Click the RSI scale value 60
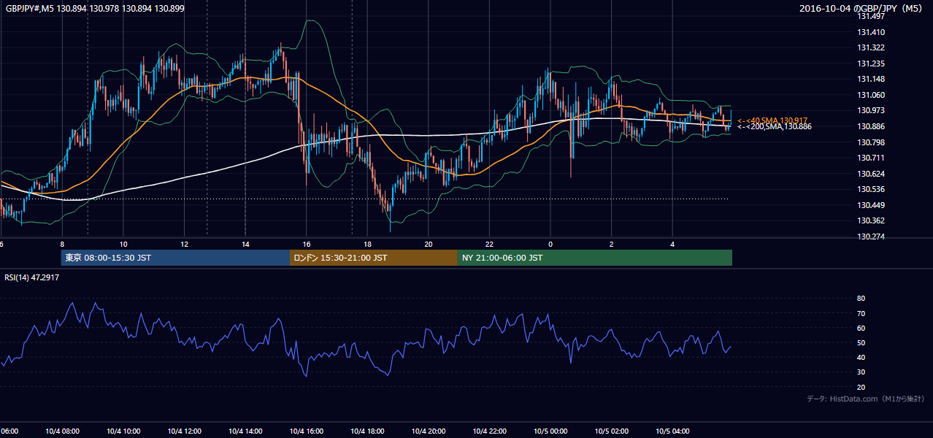The width and height of the screenshot is (933, 438). point(861,328)
